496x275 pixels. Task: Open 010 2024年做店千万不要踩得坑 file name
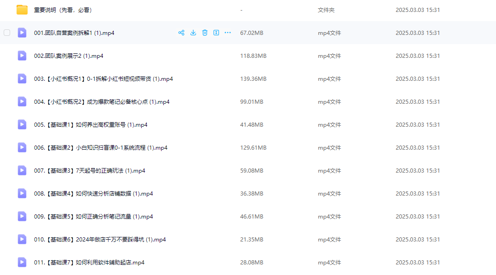coord(100,239)
